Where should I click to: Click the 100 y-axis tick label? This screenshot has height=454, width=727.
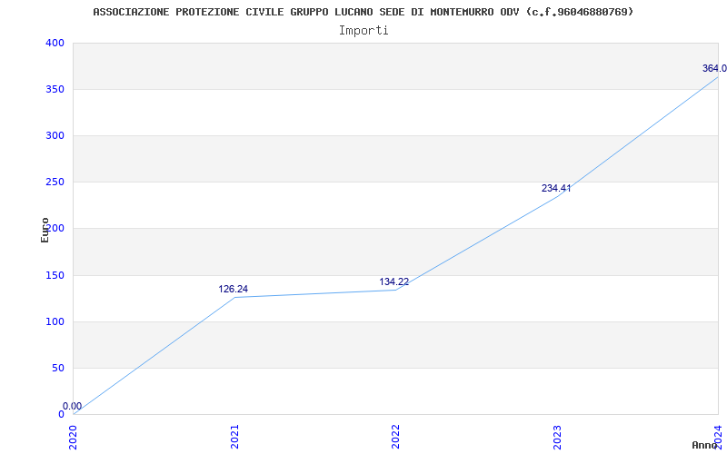pyautogui.click(x=55, y=321)
